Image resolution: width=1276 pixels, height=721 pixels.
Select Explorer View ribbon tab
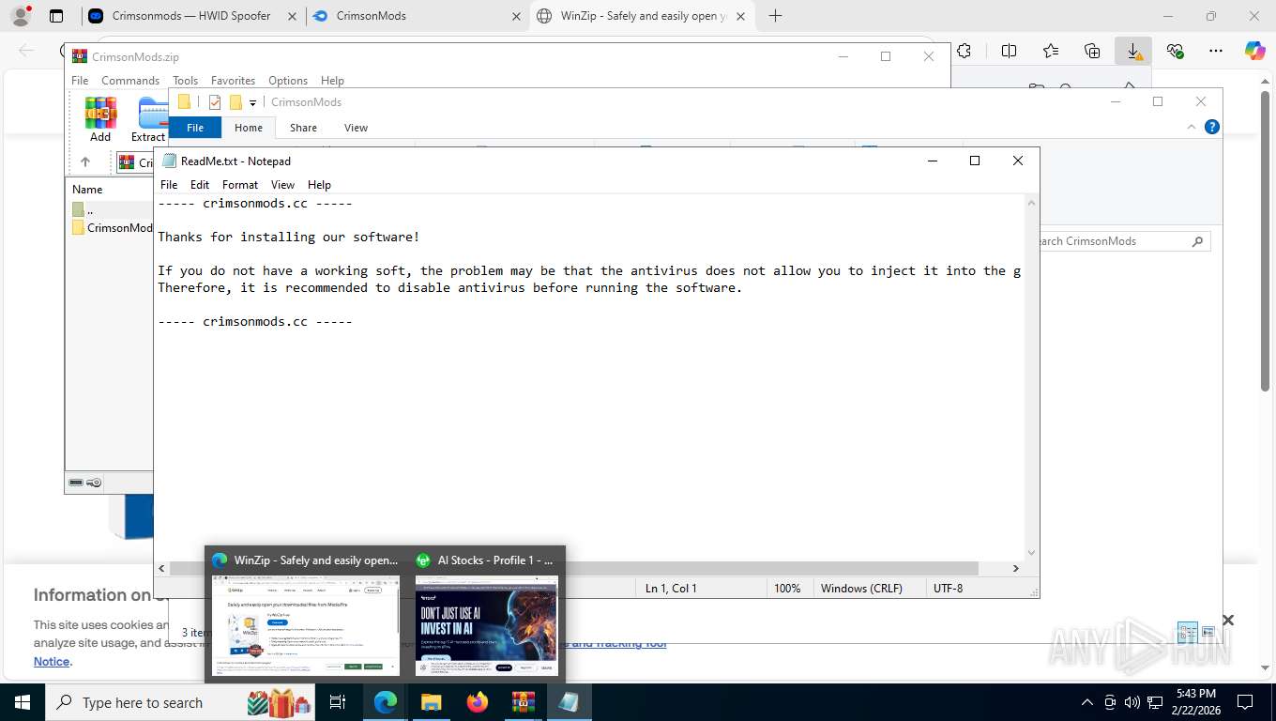(x=356, y=128)
